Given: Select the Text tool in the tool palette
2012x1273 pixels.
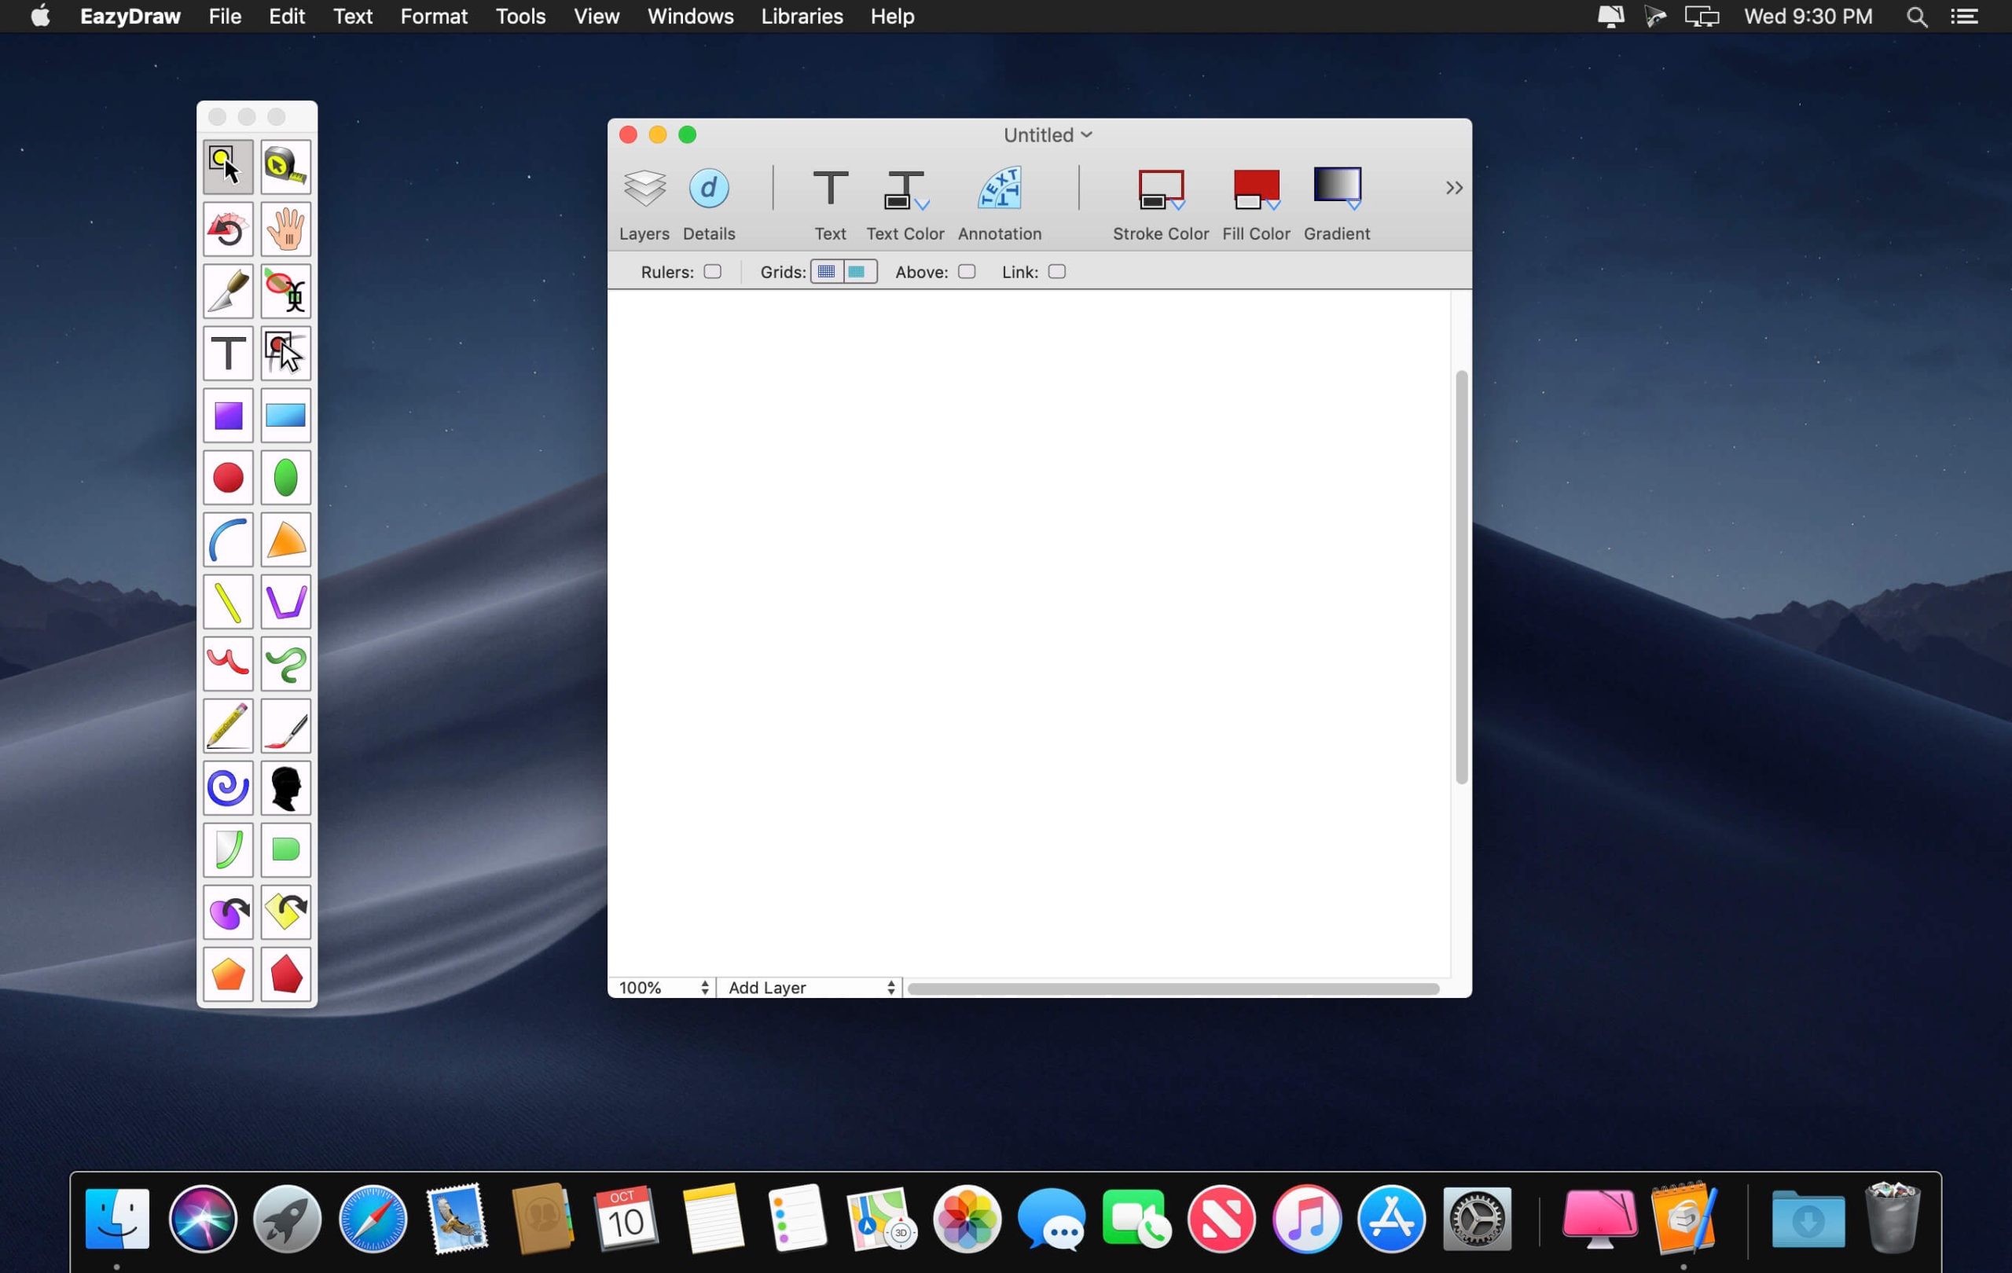Looking at the screenshot, I should tap(227, 353).
